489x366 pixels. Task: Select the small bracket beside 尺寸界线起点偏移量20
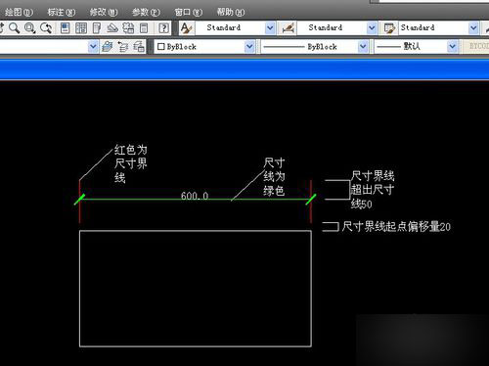(331, 227)
